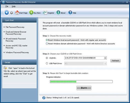The image size is (130, 103).
Task: Click the app icon in title bar
Action: click(x=3, y=2)
